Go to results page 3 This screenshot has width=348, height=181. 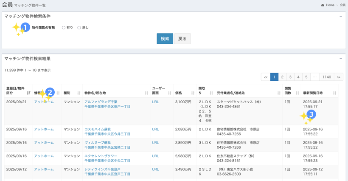click(290, 77)
